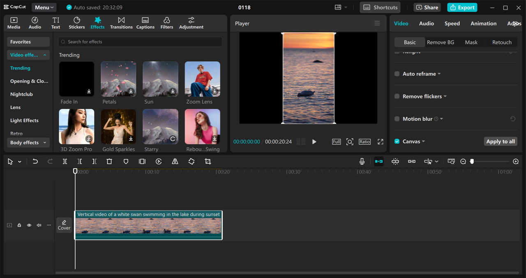Click the Undo arrow in timeline toolbar

click(x=35, y=162)
